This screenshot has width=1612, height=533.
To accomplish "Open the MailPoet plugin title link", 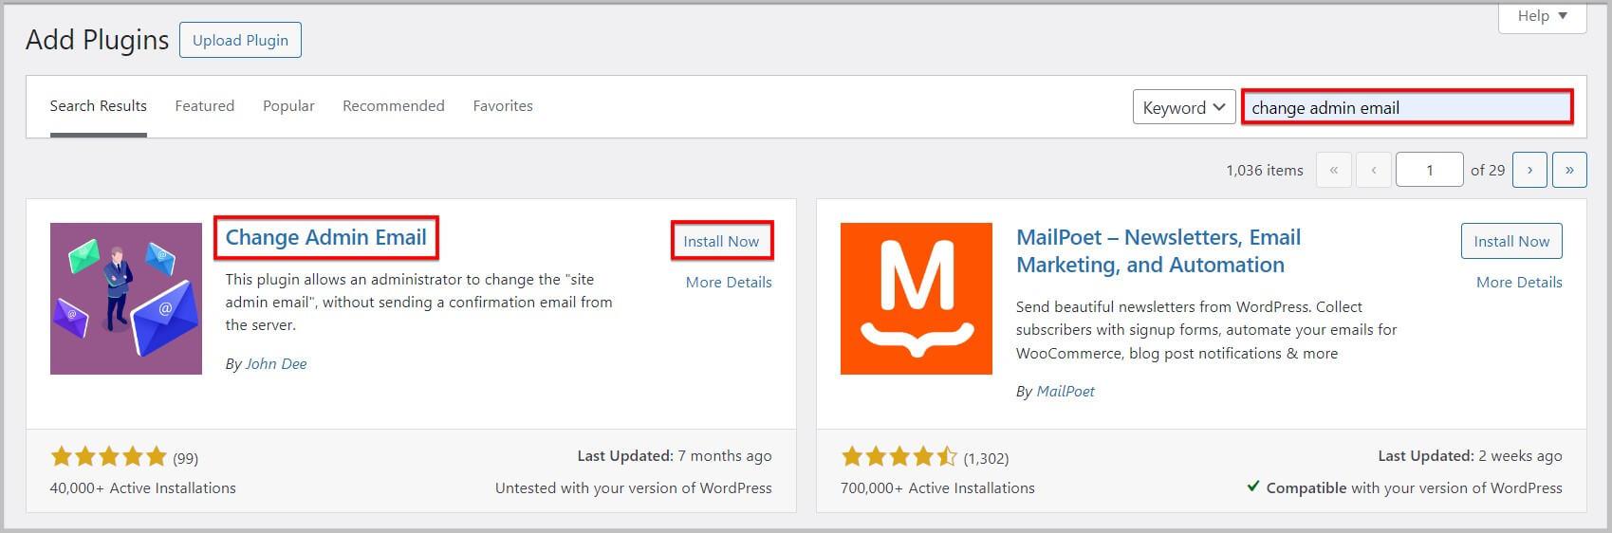I will 1158,251.
